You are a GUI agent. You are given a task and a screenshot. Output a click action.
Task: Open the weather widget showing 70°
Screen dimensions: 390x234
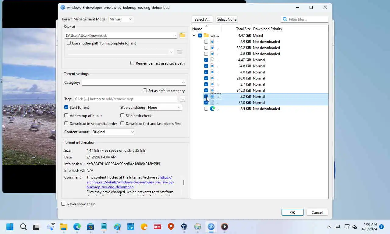coord(51,226)
